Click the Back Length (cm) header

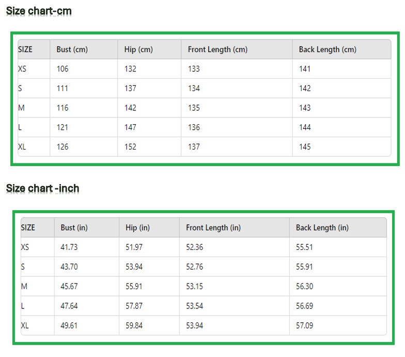click(x=328, y=50)
